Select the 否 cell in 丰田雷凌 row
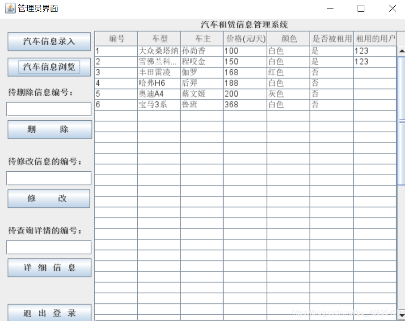This screenshot has width=405, height=321. coord(332,72)
